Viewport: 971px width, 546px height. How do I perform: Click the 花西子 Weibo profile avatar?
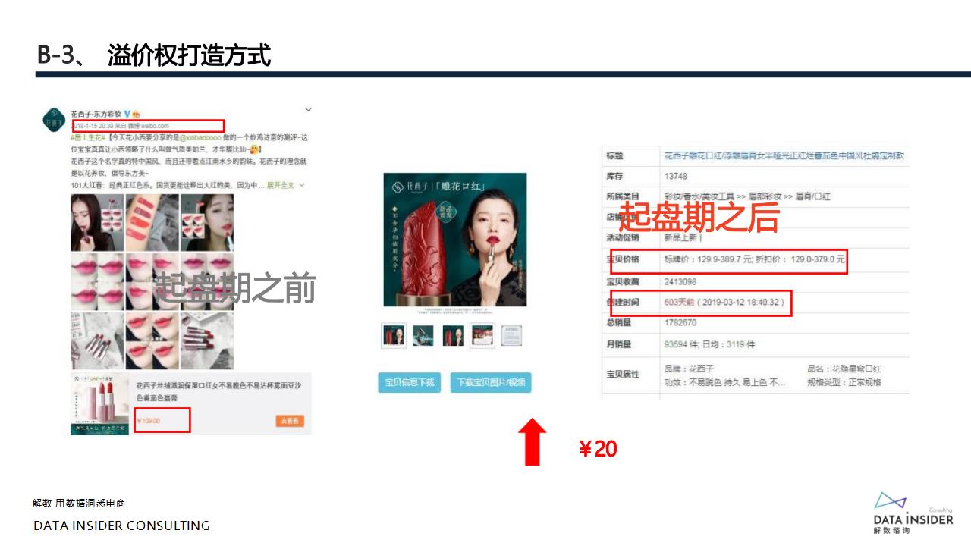coord(54,121)
